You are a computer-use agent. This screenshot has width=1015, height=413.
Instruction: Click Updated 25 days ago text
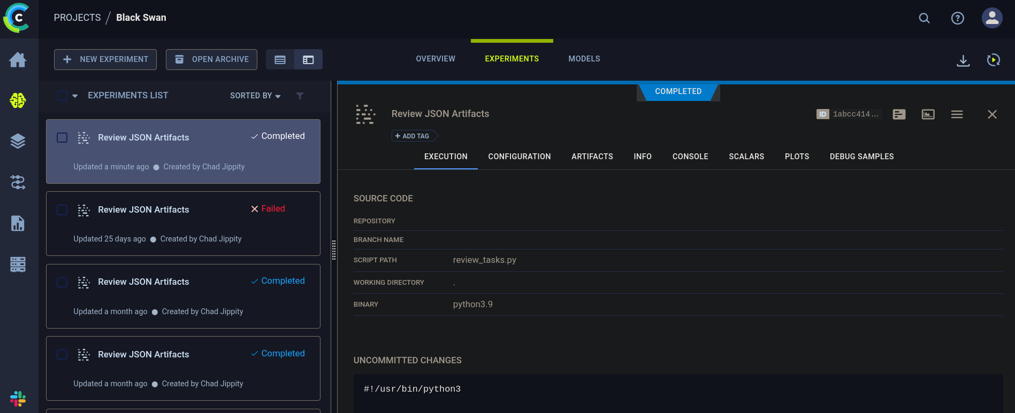(x=109, y=239)
